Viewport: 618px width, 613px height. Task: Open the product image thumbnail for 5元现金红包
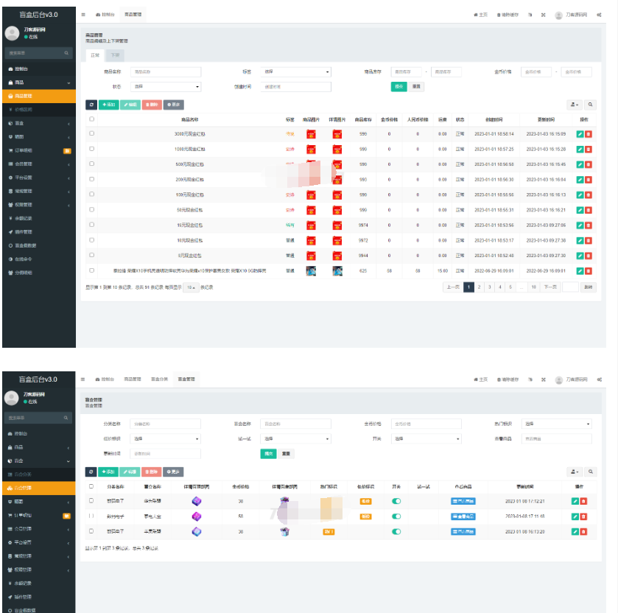click(311, 256)
